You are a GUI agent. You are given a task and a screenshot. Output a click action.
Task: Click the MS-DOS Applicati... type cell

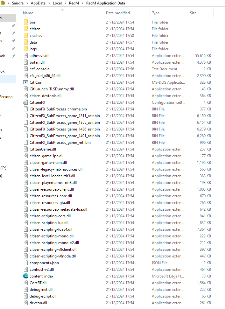click(168, 82)
